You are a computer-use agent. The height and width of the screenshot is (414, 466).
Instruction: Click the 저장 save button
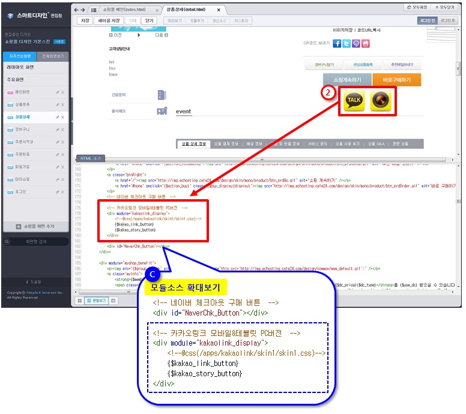click(x=85, y=20)
